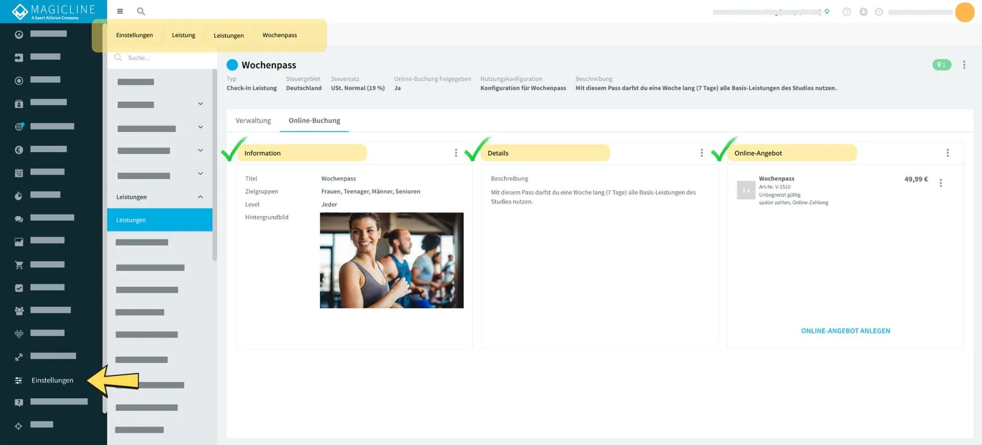Open the Online-Angebot card three-dot menu
This screenshot has height=445, width=982.
pyautogui.click(x=948, y=153)
